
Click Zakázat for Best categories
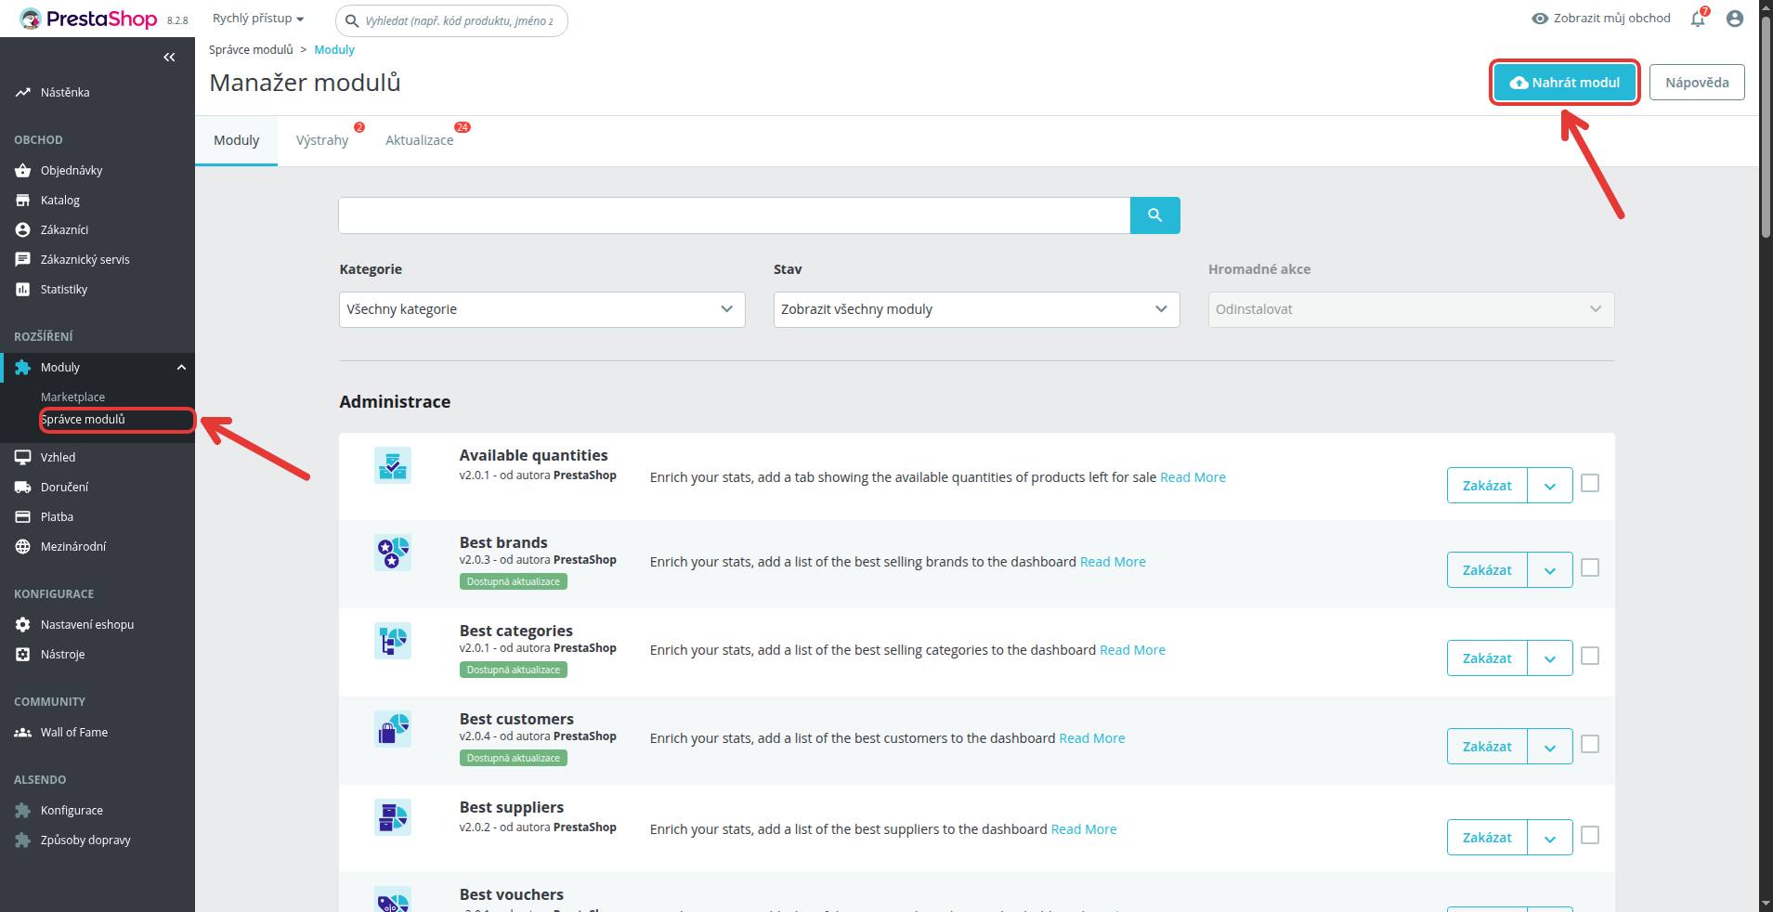point(1487,658)
